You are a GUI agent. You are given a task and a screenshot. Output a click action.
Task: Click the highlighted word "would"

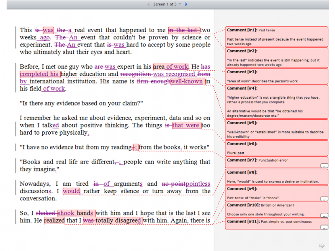click(x=72, y=191)
